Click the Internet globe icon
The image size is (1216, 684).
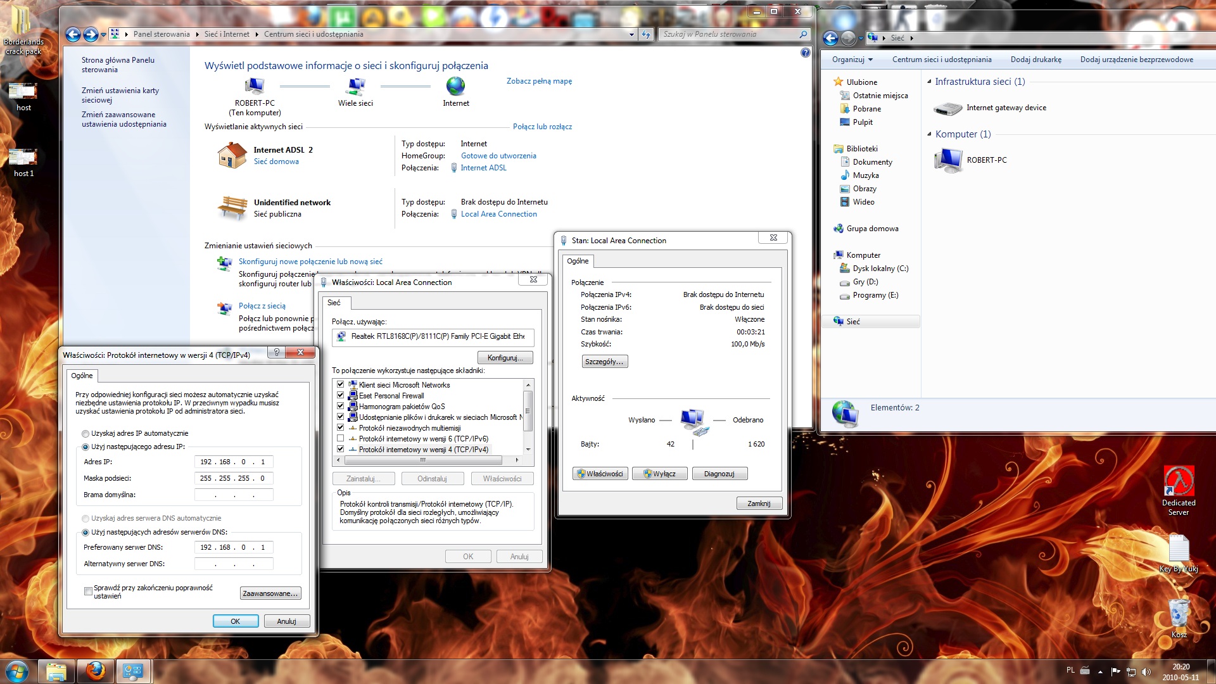(455, 85)
